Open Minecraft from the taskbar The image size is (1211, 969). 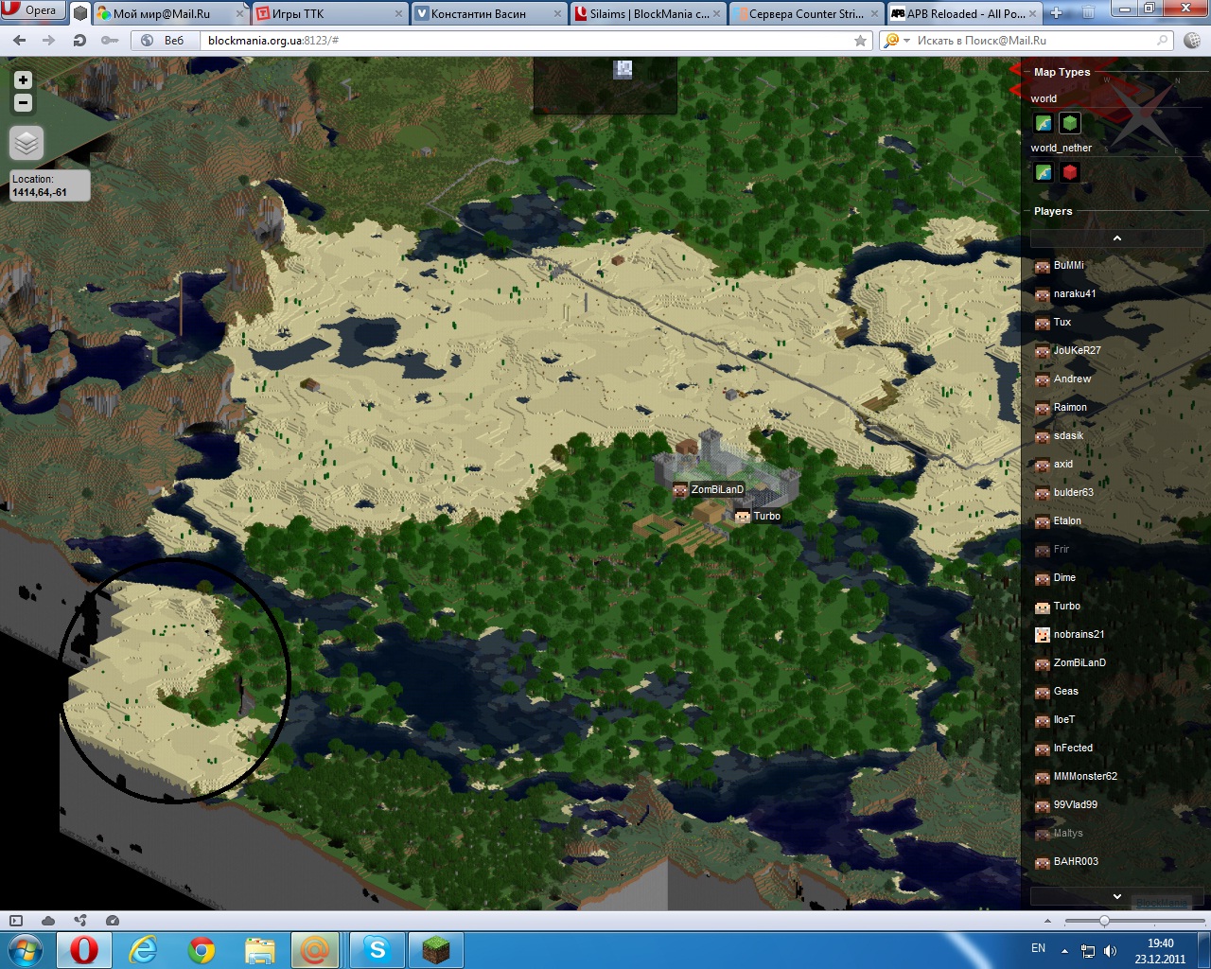pos(436,949)
